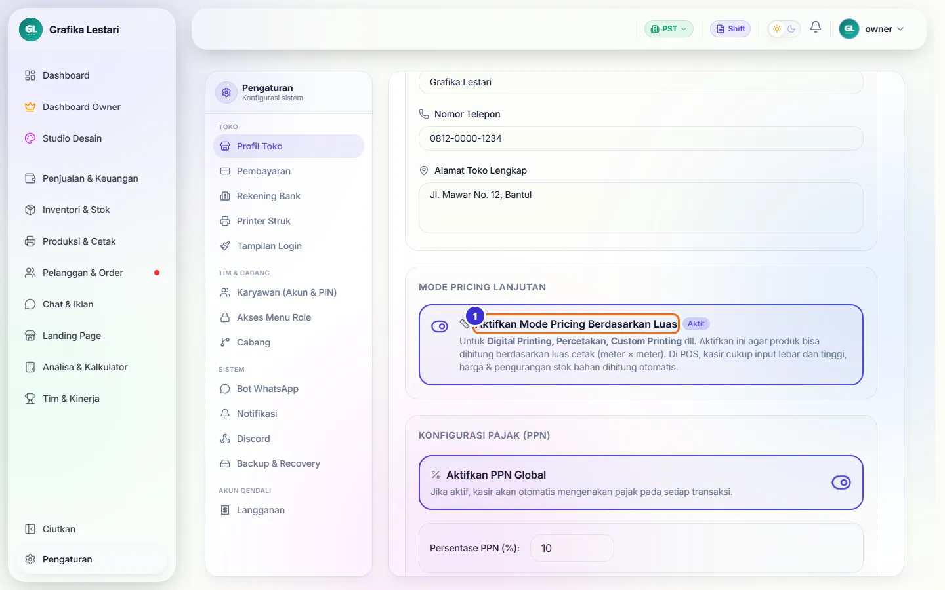Open the notifications bell in the header

tap(816, 28)
